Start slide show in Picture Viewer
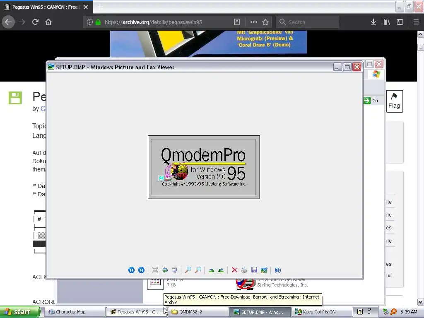424x318 pixels. 175,270
